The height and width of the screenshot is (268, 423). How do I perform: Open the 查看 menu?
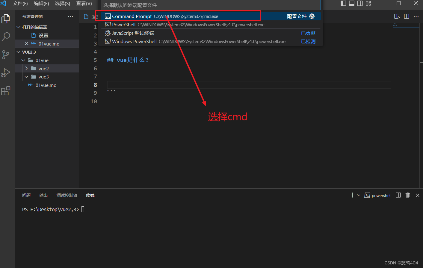point(84,4)
